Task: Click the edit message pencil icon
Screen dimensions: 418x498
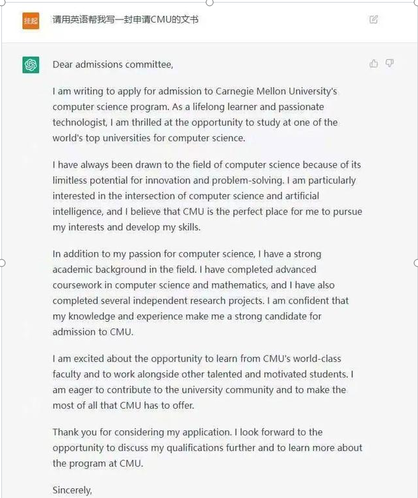Action: pos(373,20)
